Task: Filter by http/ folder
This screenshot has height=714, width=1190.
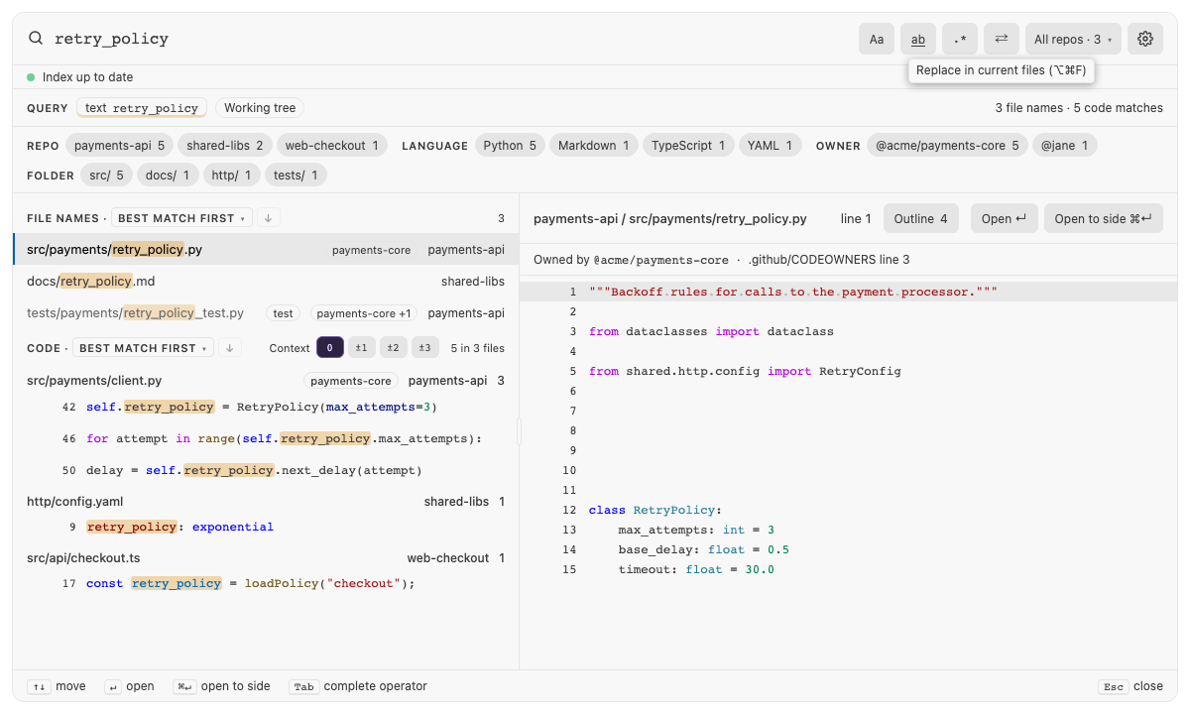Action: click(231, 176)
